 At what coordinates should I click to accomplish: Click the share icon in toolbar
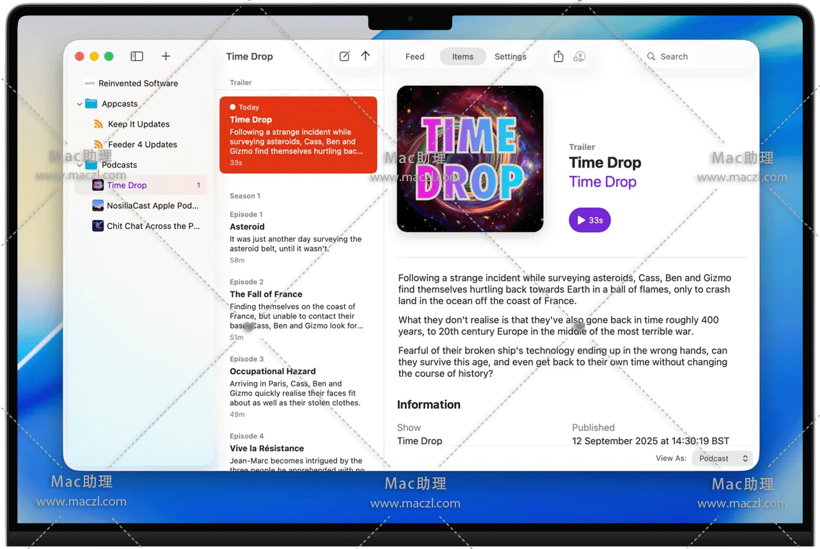click(558, 56)
